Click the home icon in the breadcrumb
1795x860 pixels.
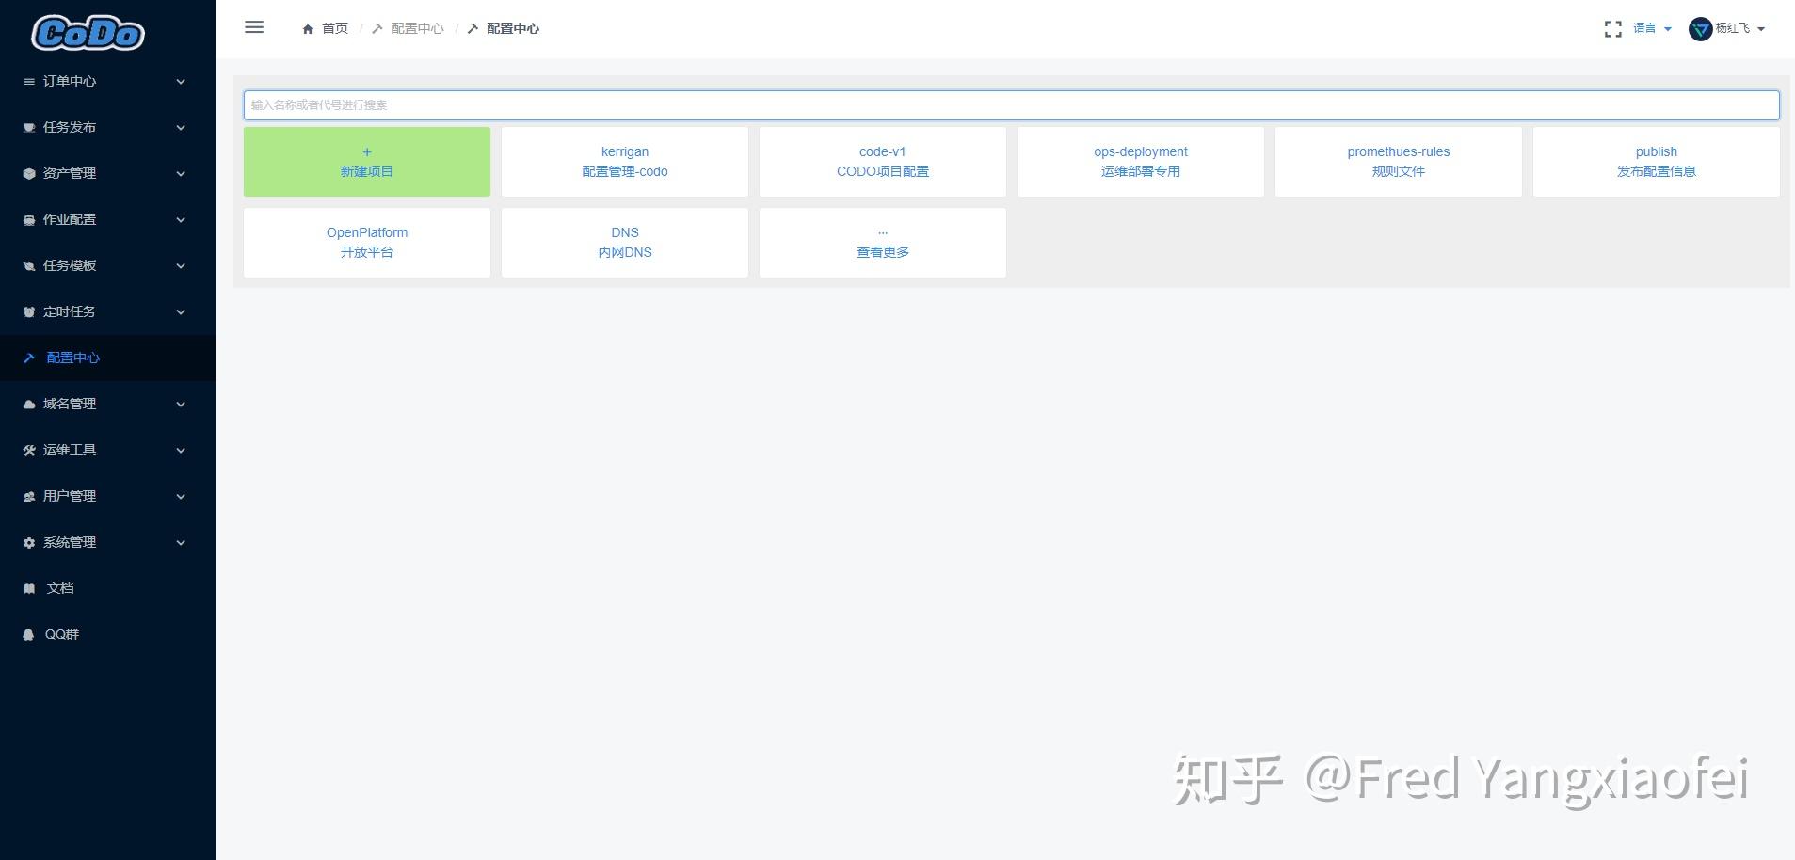click(x=306, y=28)
